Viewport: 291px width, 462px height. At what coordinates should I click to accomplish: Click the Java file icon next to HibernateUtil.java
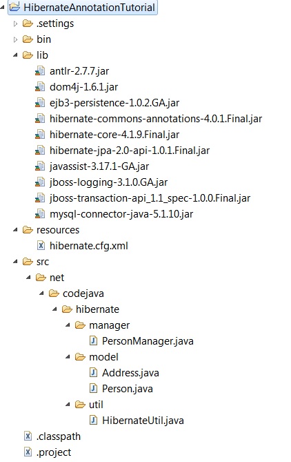(93, 420)
